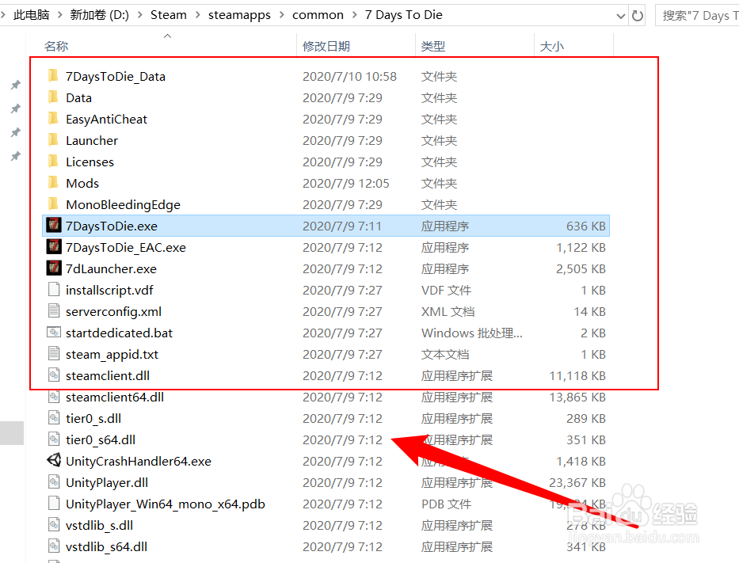
Task: Click the XML 文档 type cell
Action: pyautogui.click(x=448, y=311)
